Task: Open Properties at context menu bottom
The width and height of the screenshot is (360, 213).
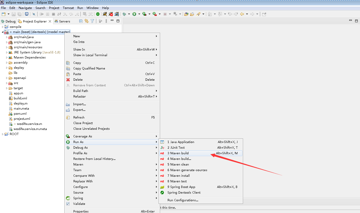Action: tap(112, 211)
